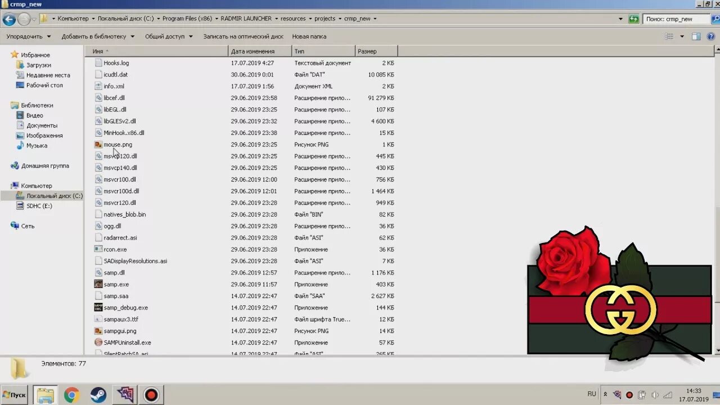Open the screen recorder taskbar icon
Viewport: 720px width, 405px height.
point(151,395)
